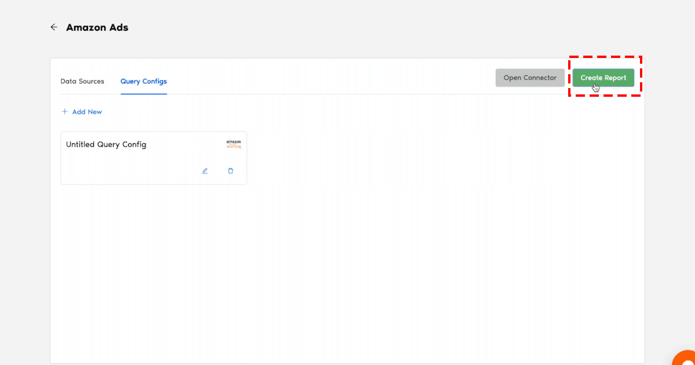Viewport: 695px width, 365px height.
Task: Edit the Untitled Query Config entry
Action: [x=204, y=171]
